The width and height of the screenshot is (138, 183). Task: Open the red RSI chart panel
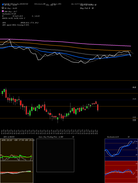click(121, 172)
